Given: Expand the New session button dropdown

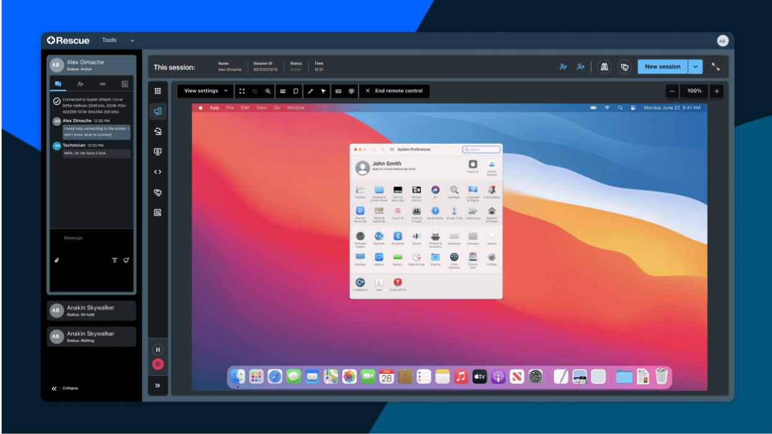Looking at the screenshot, I should click(x=695, y=66).
